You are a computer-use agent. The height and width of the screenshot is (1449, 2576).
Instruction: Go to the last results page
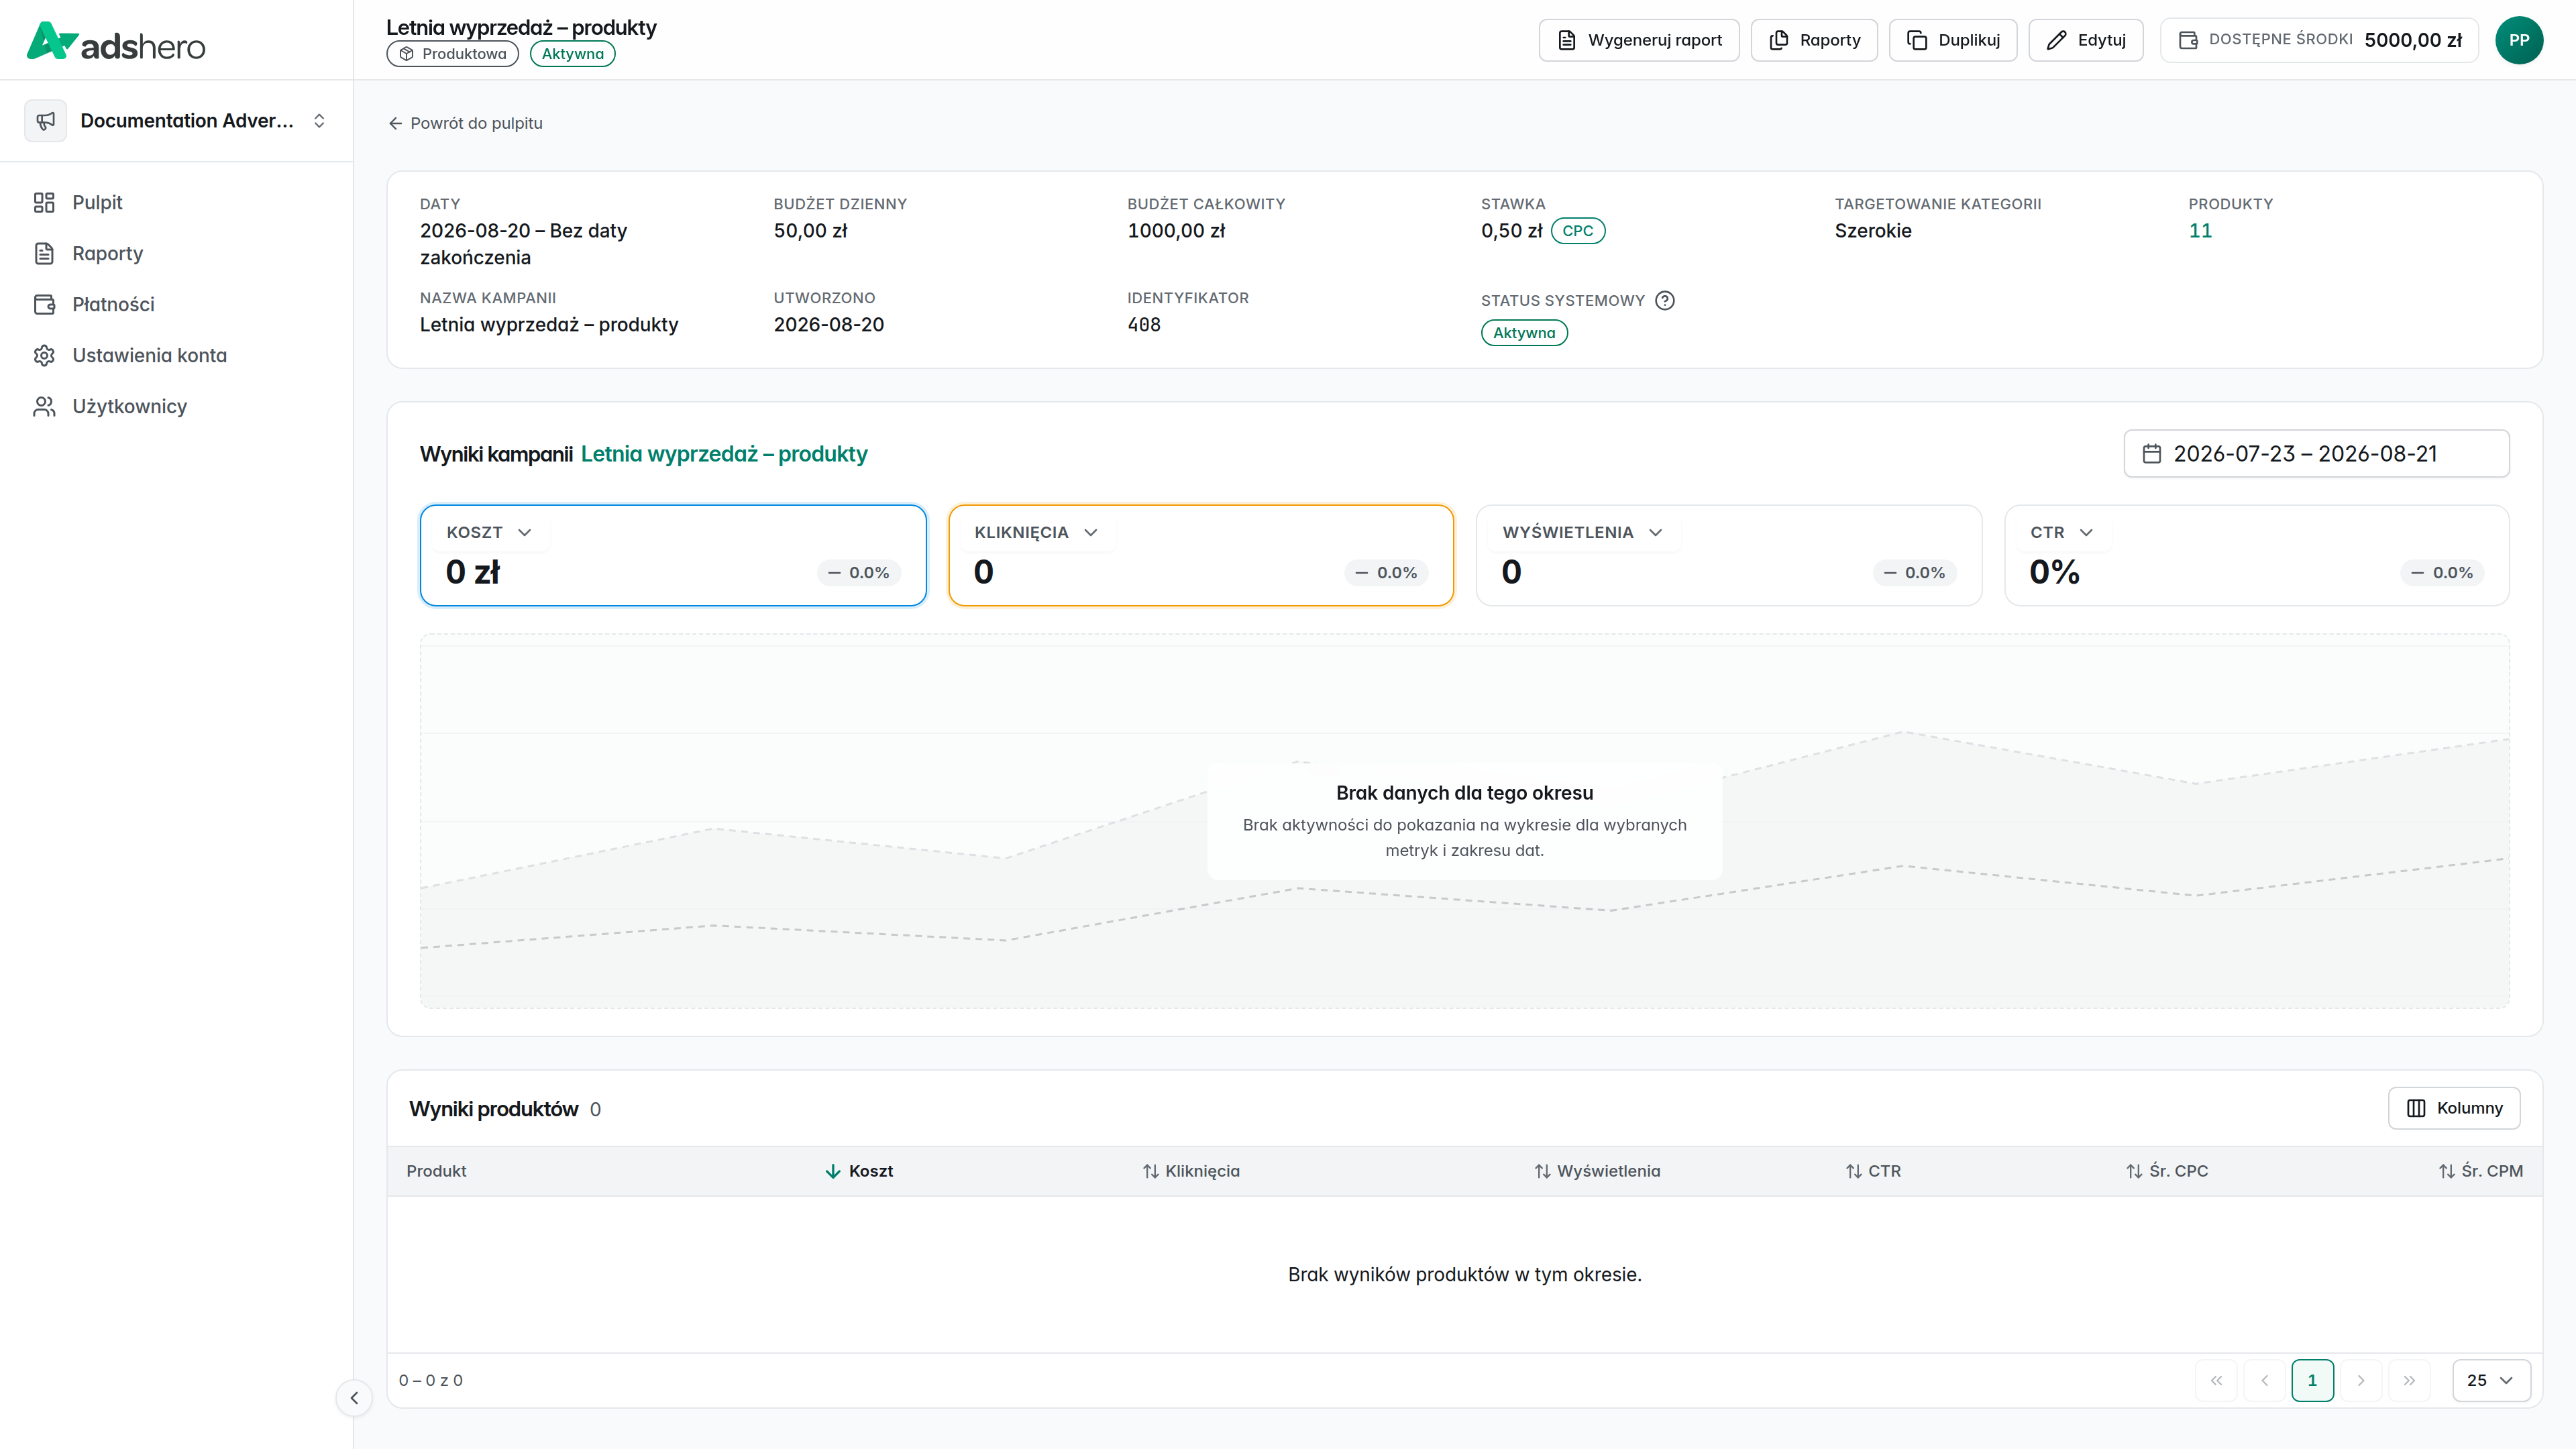(2409, 1380)
